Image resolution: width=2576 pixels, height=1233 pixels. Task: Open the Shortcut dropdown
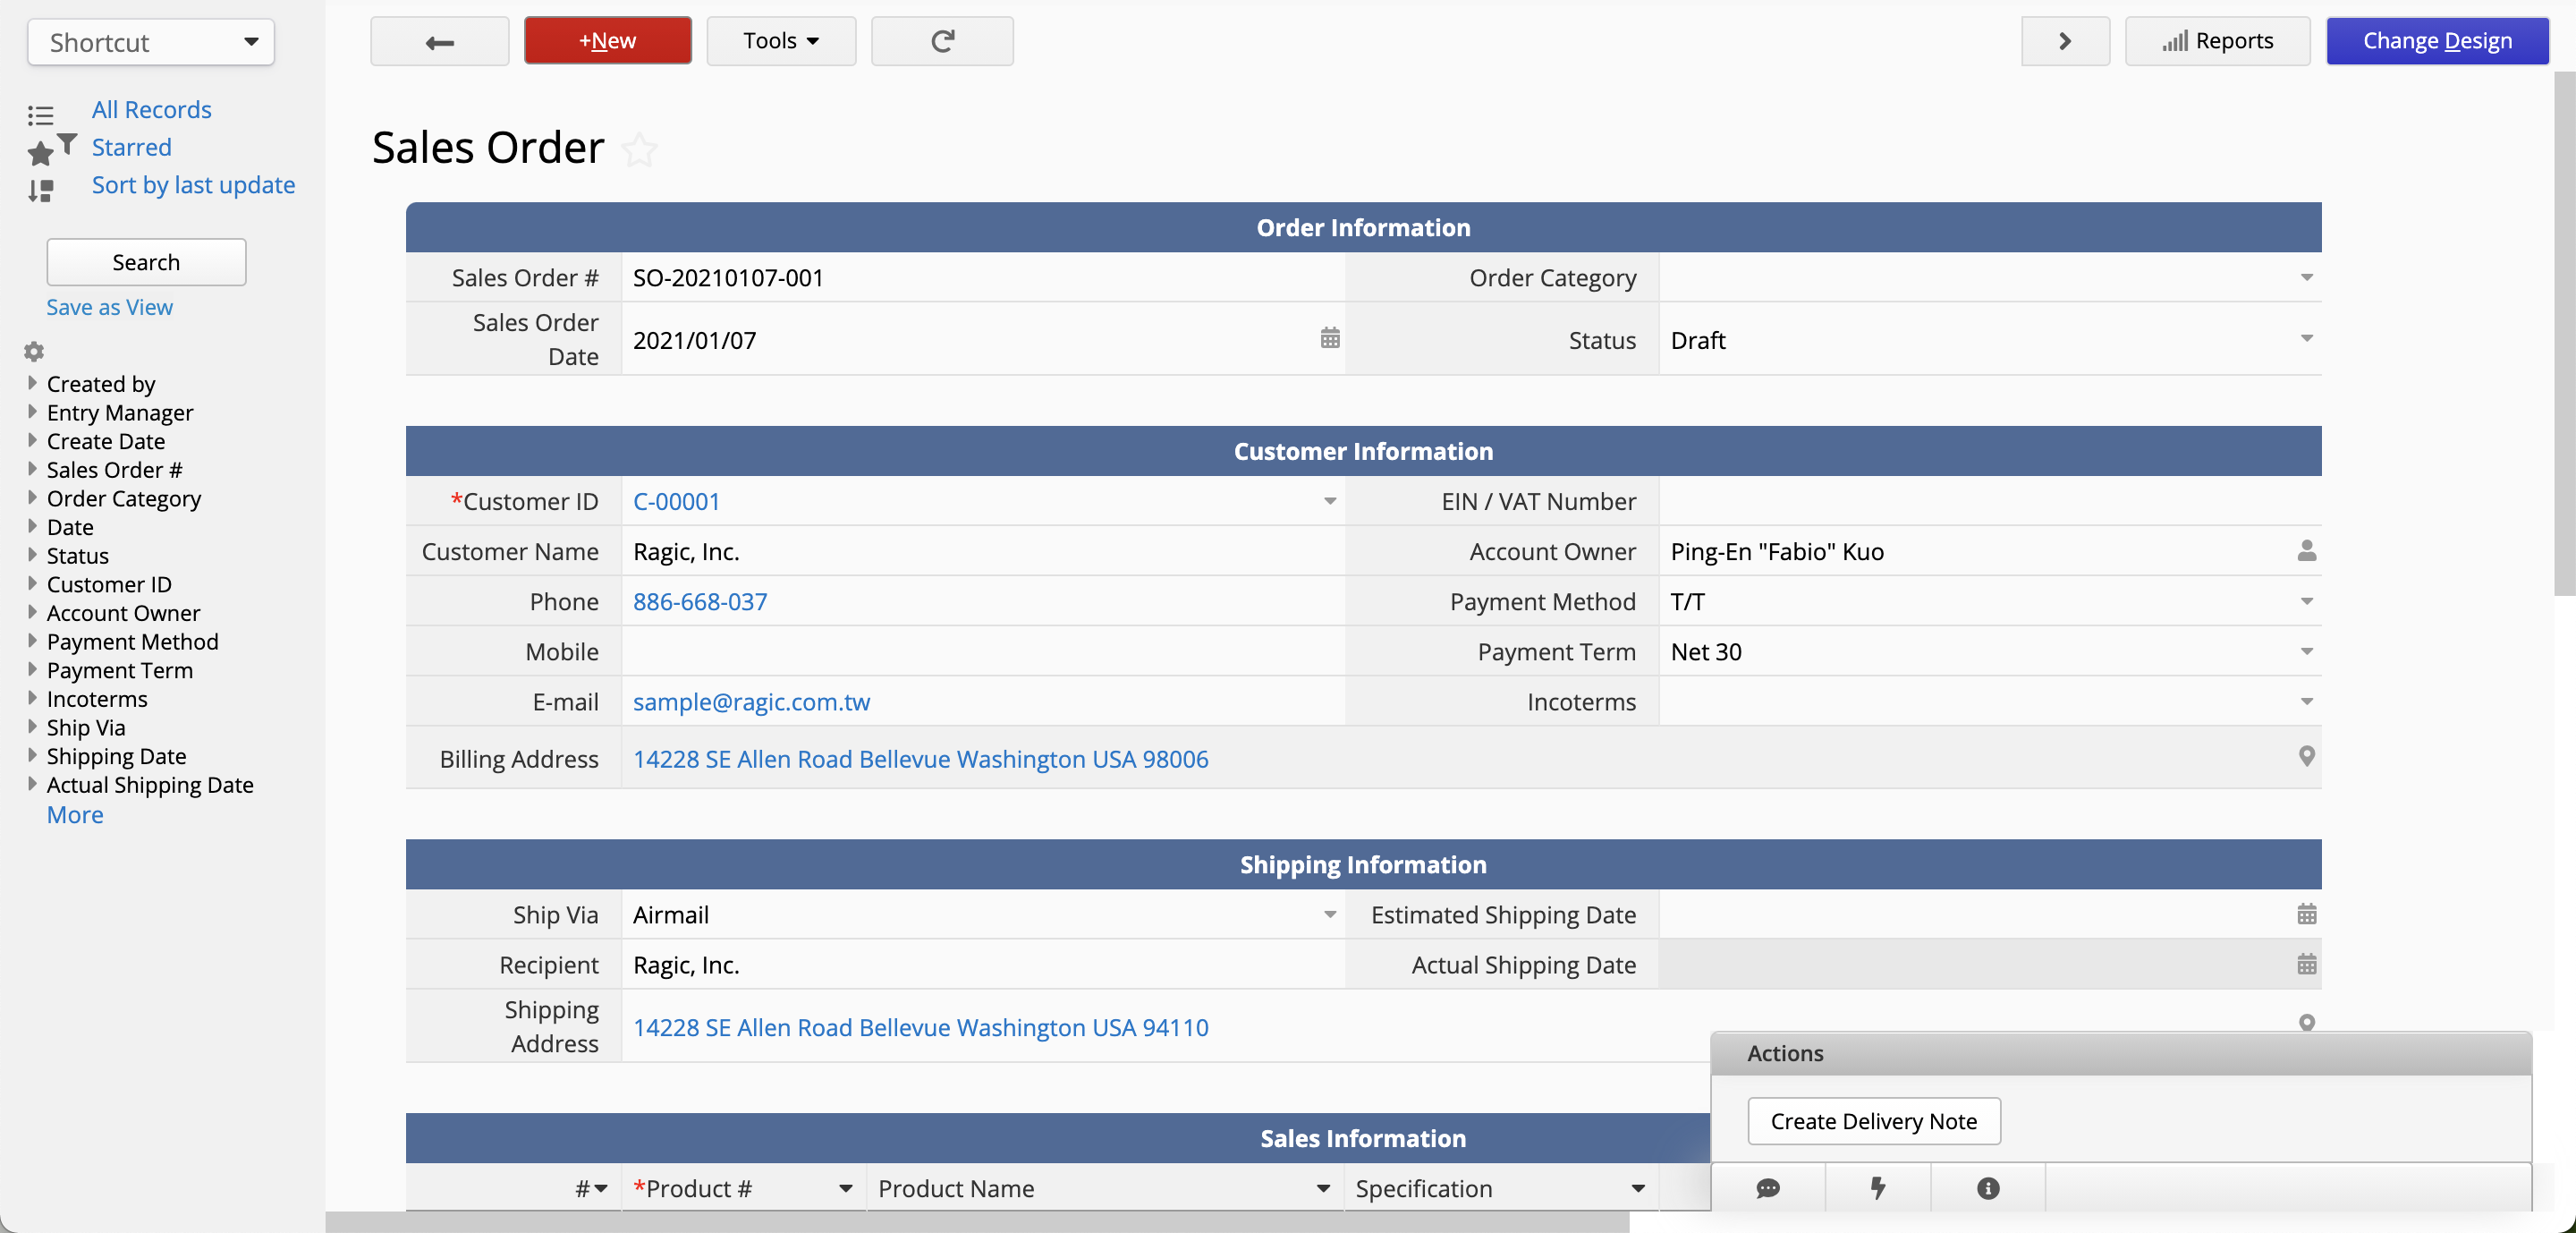click(151, 43)
